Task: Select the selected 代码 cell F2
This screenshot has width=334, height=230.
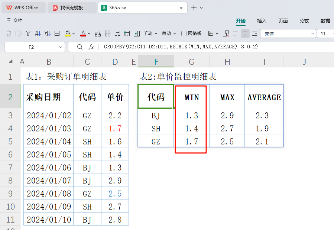Action: (156, 96)
